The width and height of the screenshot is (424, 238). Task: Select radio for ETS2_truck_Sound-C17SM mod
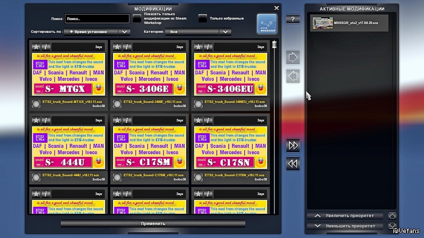117,177
